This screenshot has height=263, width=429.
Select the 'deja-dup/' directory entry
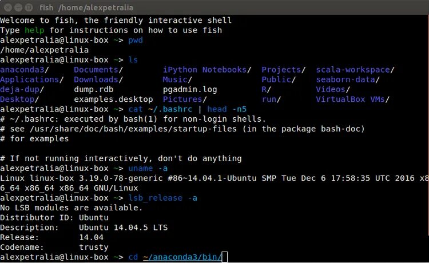[x=22, y=89]
